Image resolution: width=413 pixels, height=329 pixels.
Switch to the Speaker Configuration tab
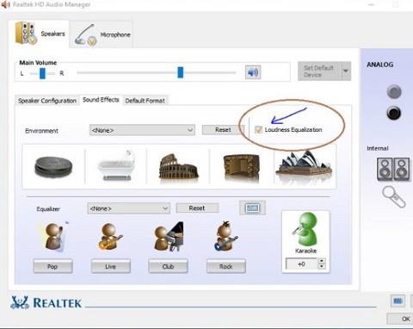coord(47,101)
